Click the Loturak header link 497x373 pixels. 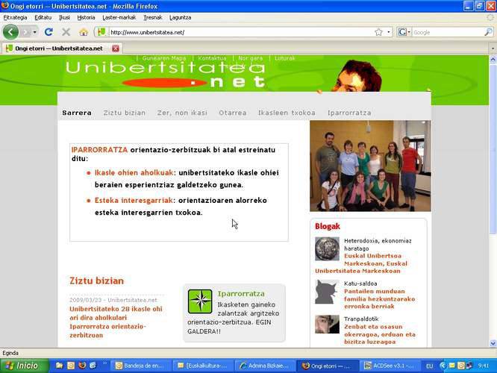point(285,58)
